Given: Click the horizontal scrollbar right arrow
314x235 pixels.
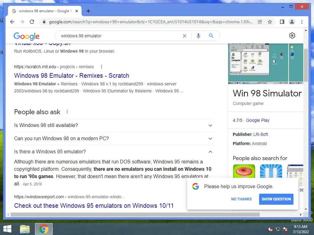Looking at the screenshot, I should click(301, 214).
